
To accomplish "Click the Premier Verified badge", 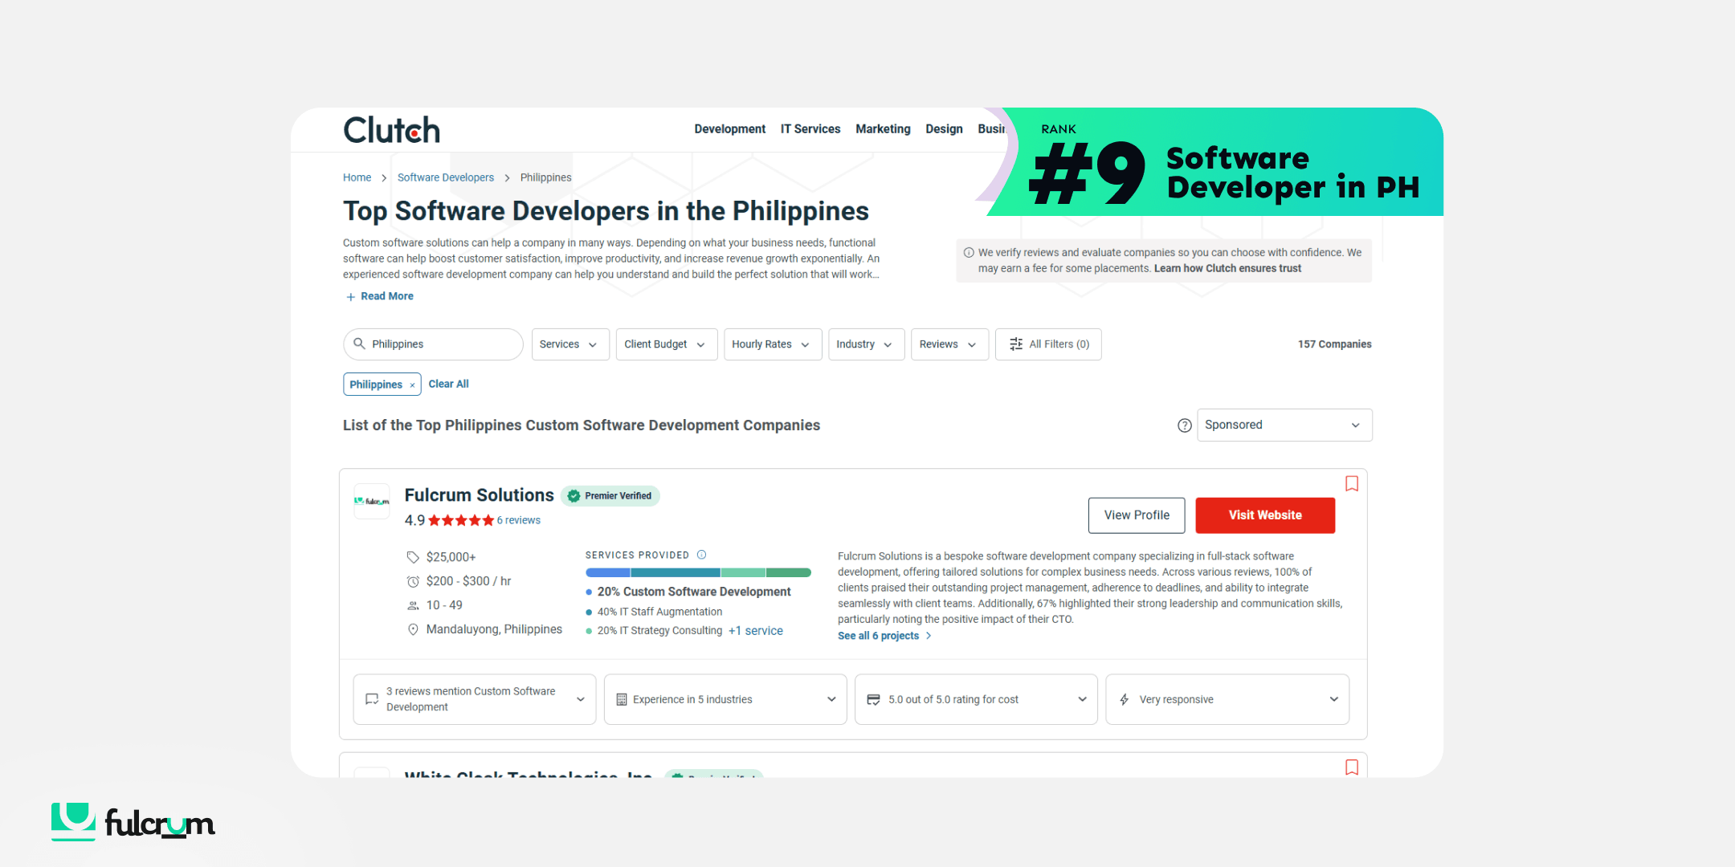I will (610, 496).
